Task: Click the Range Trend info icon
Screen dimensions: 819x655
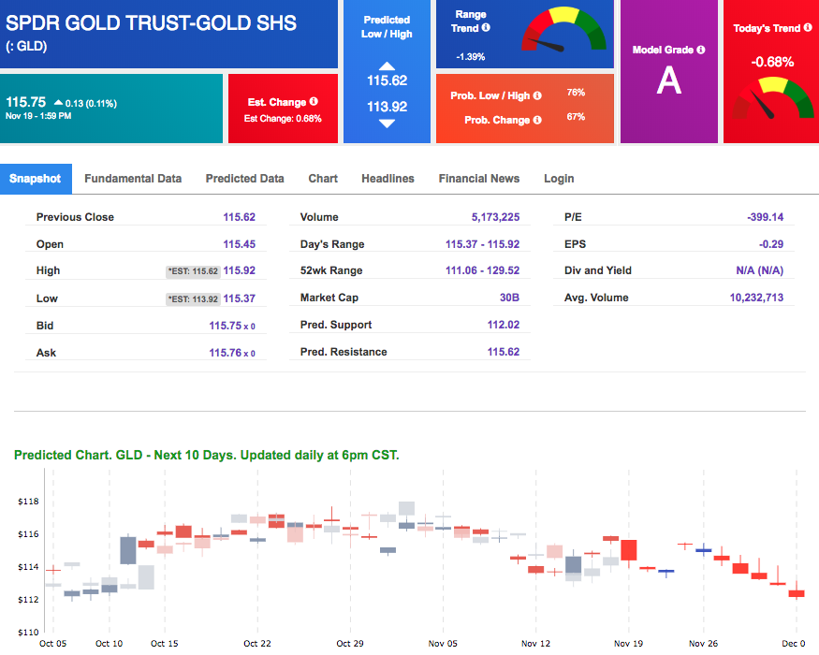Action: coord(486,28)
